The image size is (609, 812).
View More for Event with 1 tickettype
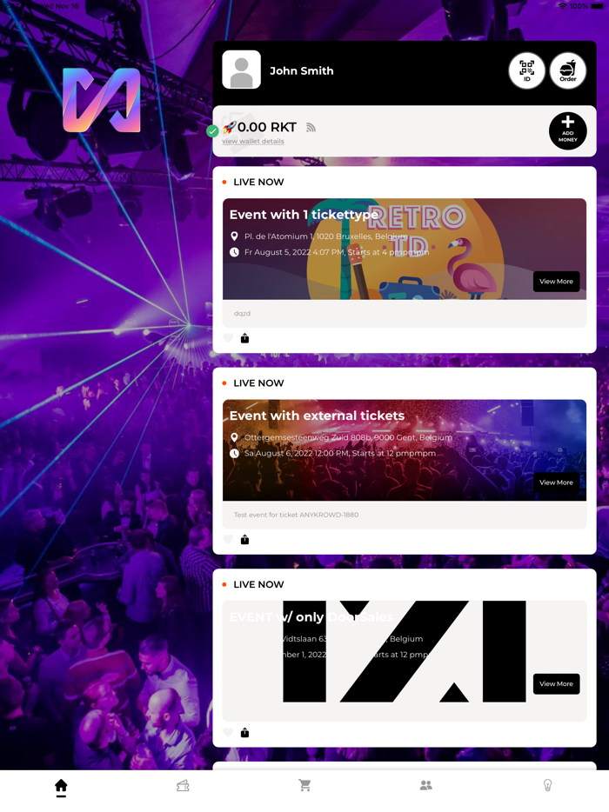pyautogui.click(x=556, y=281)
